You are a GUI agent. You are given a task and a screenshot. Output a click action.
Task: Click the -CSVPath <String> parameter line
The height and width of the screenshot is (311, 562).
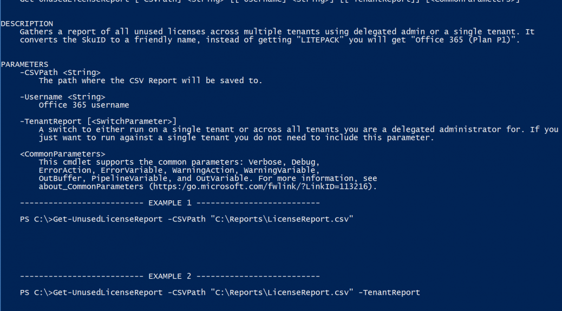pyautogui.click(x=60, y=72)
